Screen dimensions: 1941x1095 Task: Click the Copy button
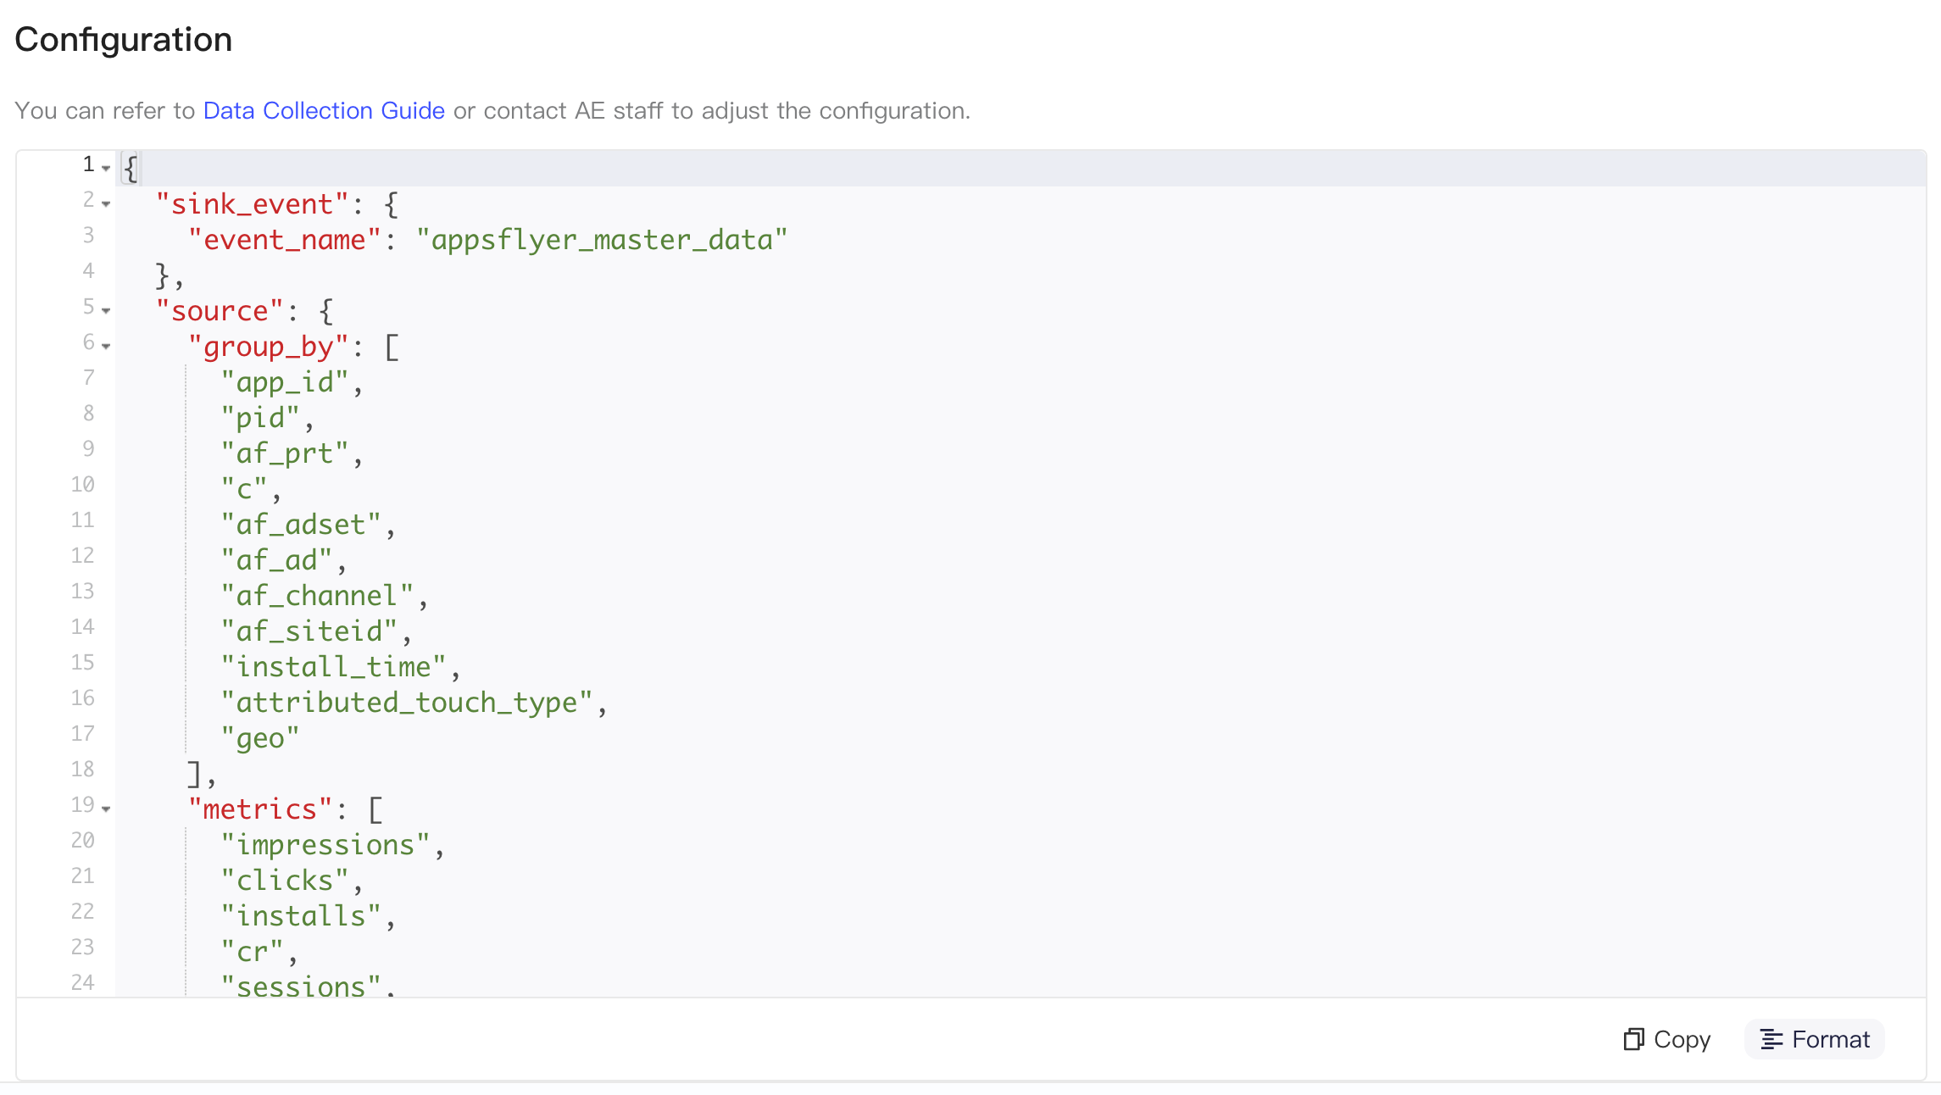pos(1667,1039)
